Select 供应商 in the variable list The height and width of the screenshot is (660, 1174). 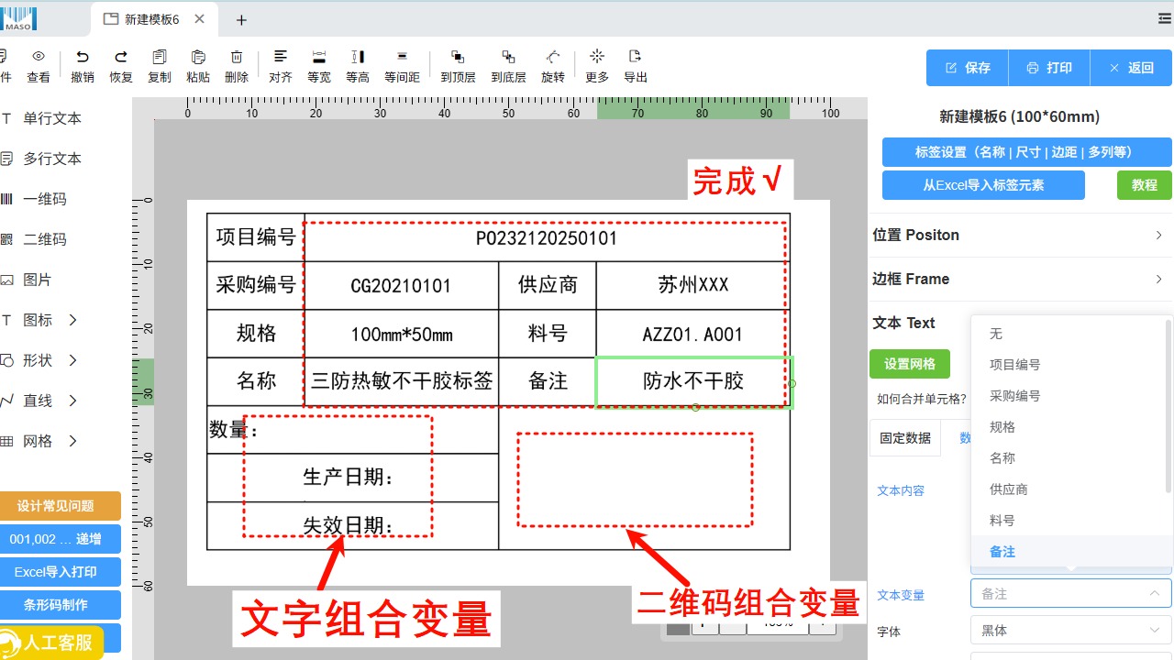click(x=1068, y=489)
